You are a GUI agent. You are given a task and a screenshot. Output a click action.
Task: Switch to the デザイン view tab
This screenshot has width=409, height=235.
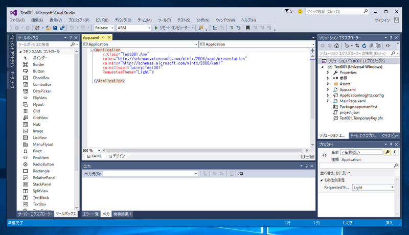coord(117,156)
